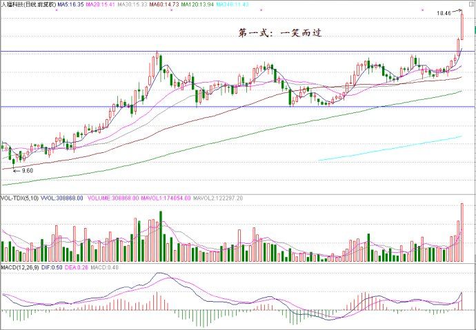
Task: Select the MA30:15.33 indicator value
Action: click(132, 5)
